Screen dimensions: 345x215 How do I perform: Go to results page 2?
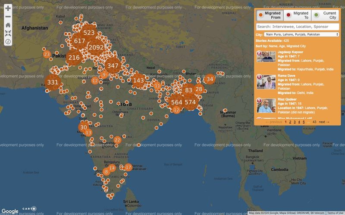(x=290, y=122)
